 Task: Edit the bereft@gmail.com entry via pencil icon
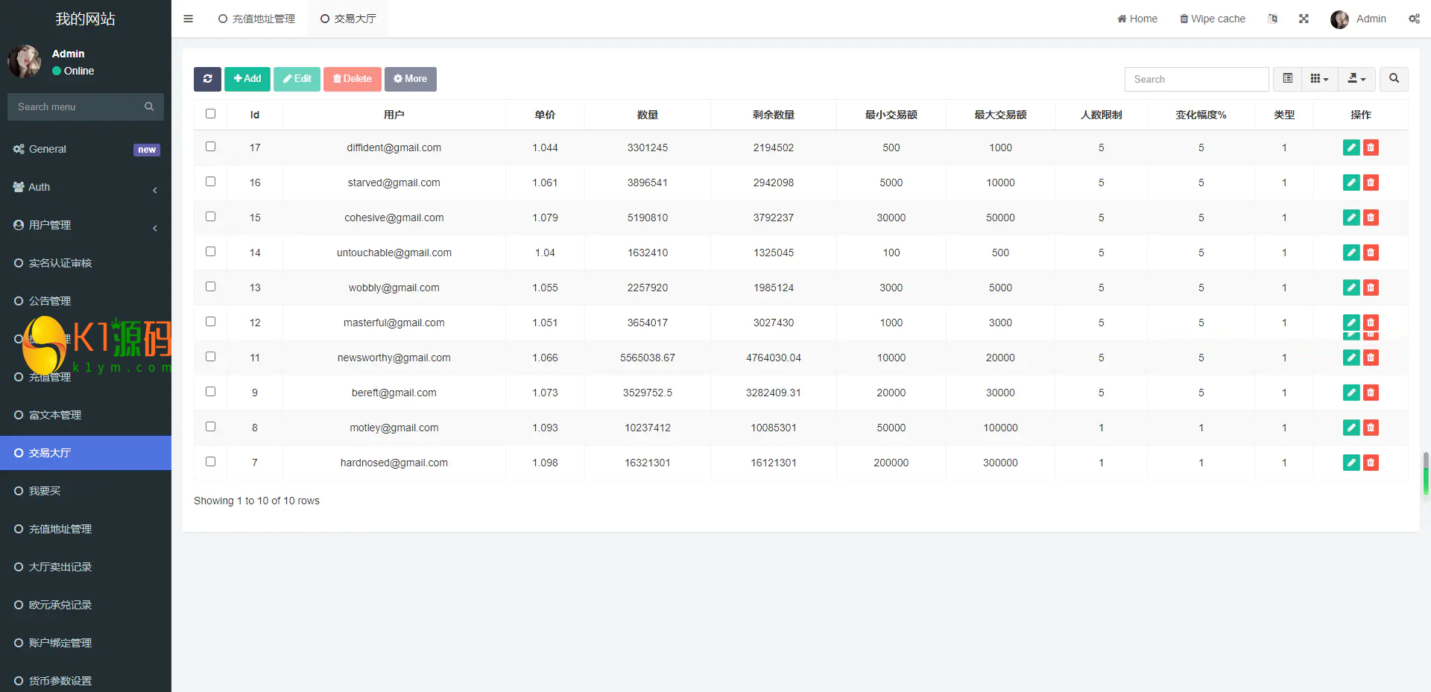pyautogui.click(x=1351, y=393)
